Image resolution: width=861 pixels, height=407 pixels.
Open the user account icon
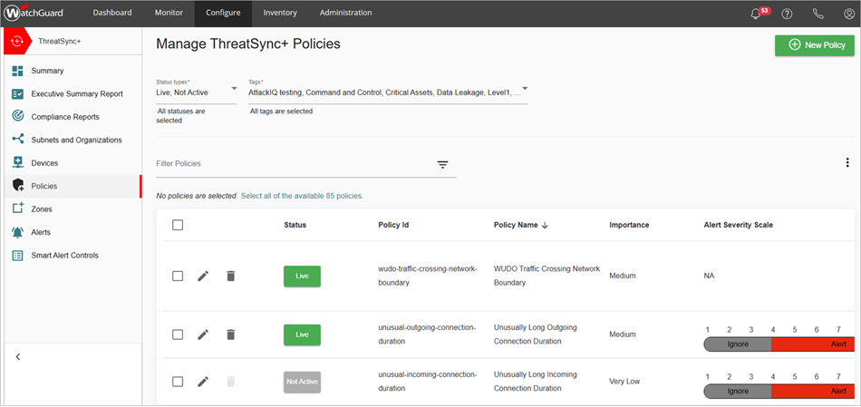coord(848,14)
